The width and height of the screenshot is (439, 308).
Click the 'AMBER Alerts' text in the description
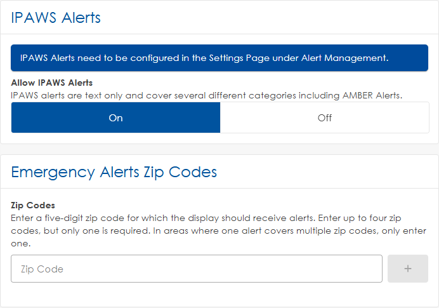click(x=371, y=95)
